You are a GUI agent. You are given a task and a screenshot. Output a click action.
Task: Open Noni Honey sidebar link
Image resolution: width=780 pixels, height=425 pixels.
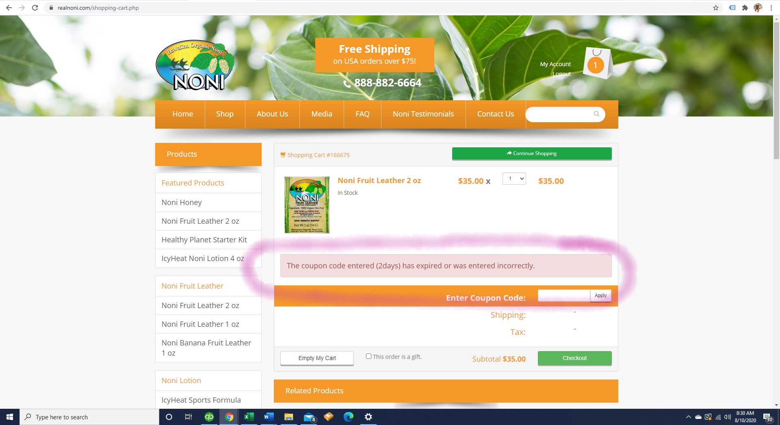182,202
